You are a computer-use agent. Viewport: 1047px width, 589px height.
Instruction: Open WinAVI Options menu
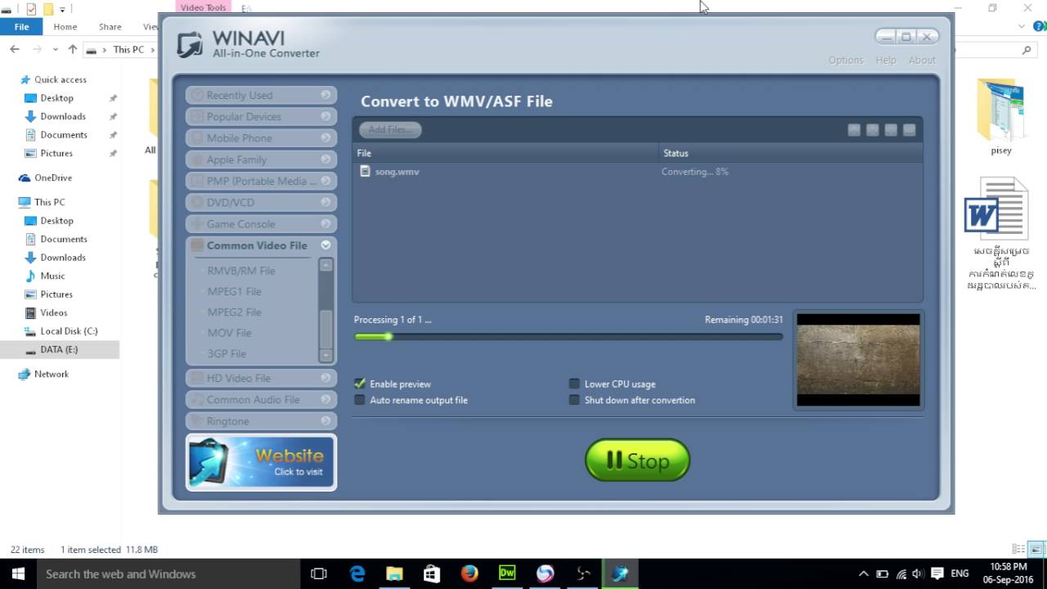click(x=846, y=60)
